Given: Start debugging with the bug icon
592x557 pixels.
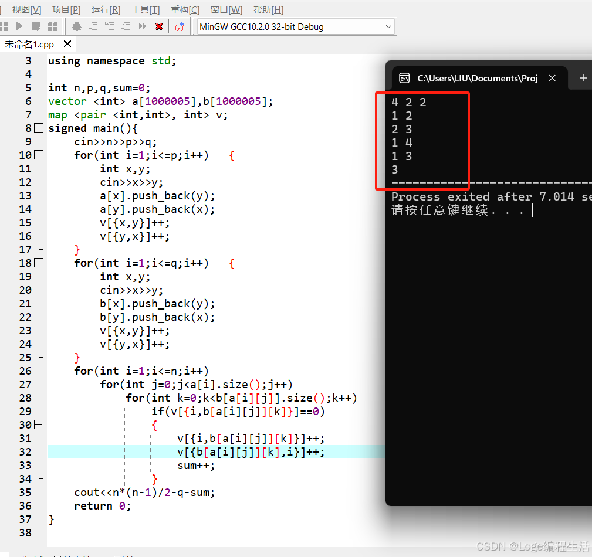Looking at the screenshot, I should point(77,26).
